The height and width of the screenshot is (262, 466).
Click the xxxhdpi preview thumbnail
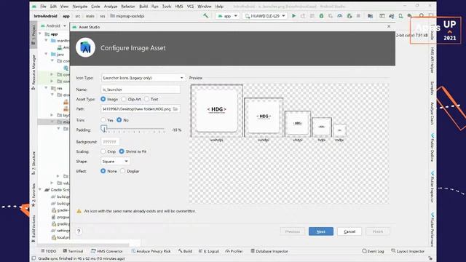[x=217, y=111]
